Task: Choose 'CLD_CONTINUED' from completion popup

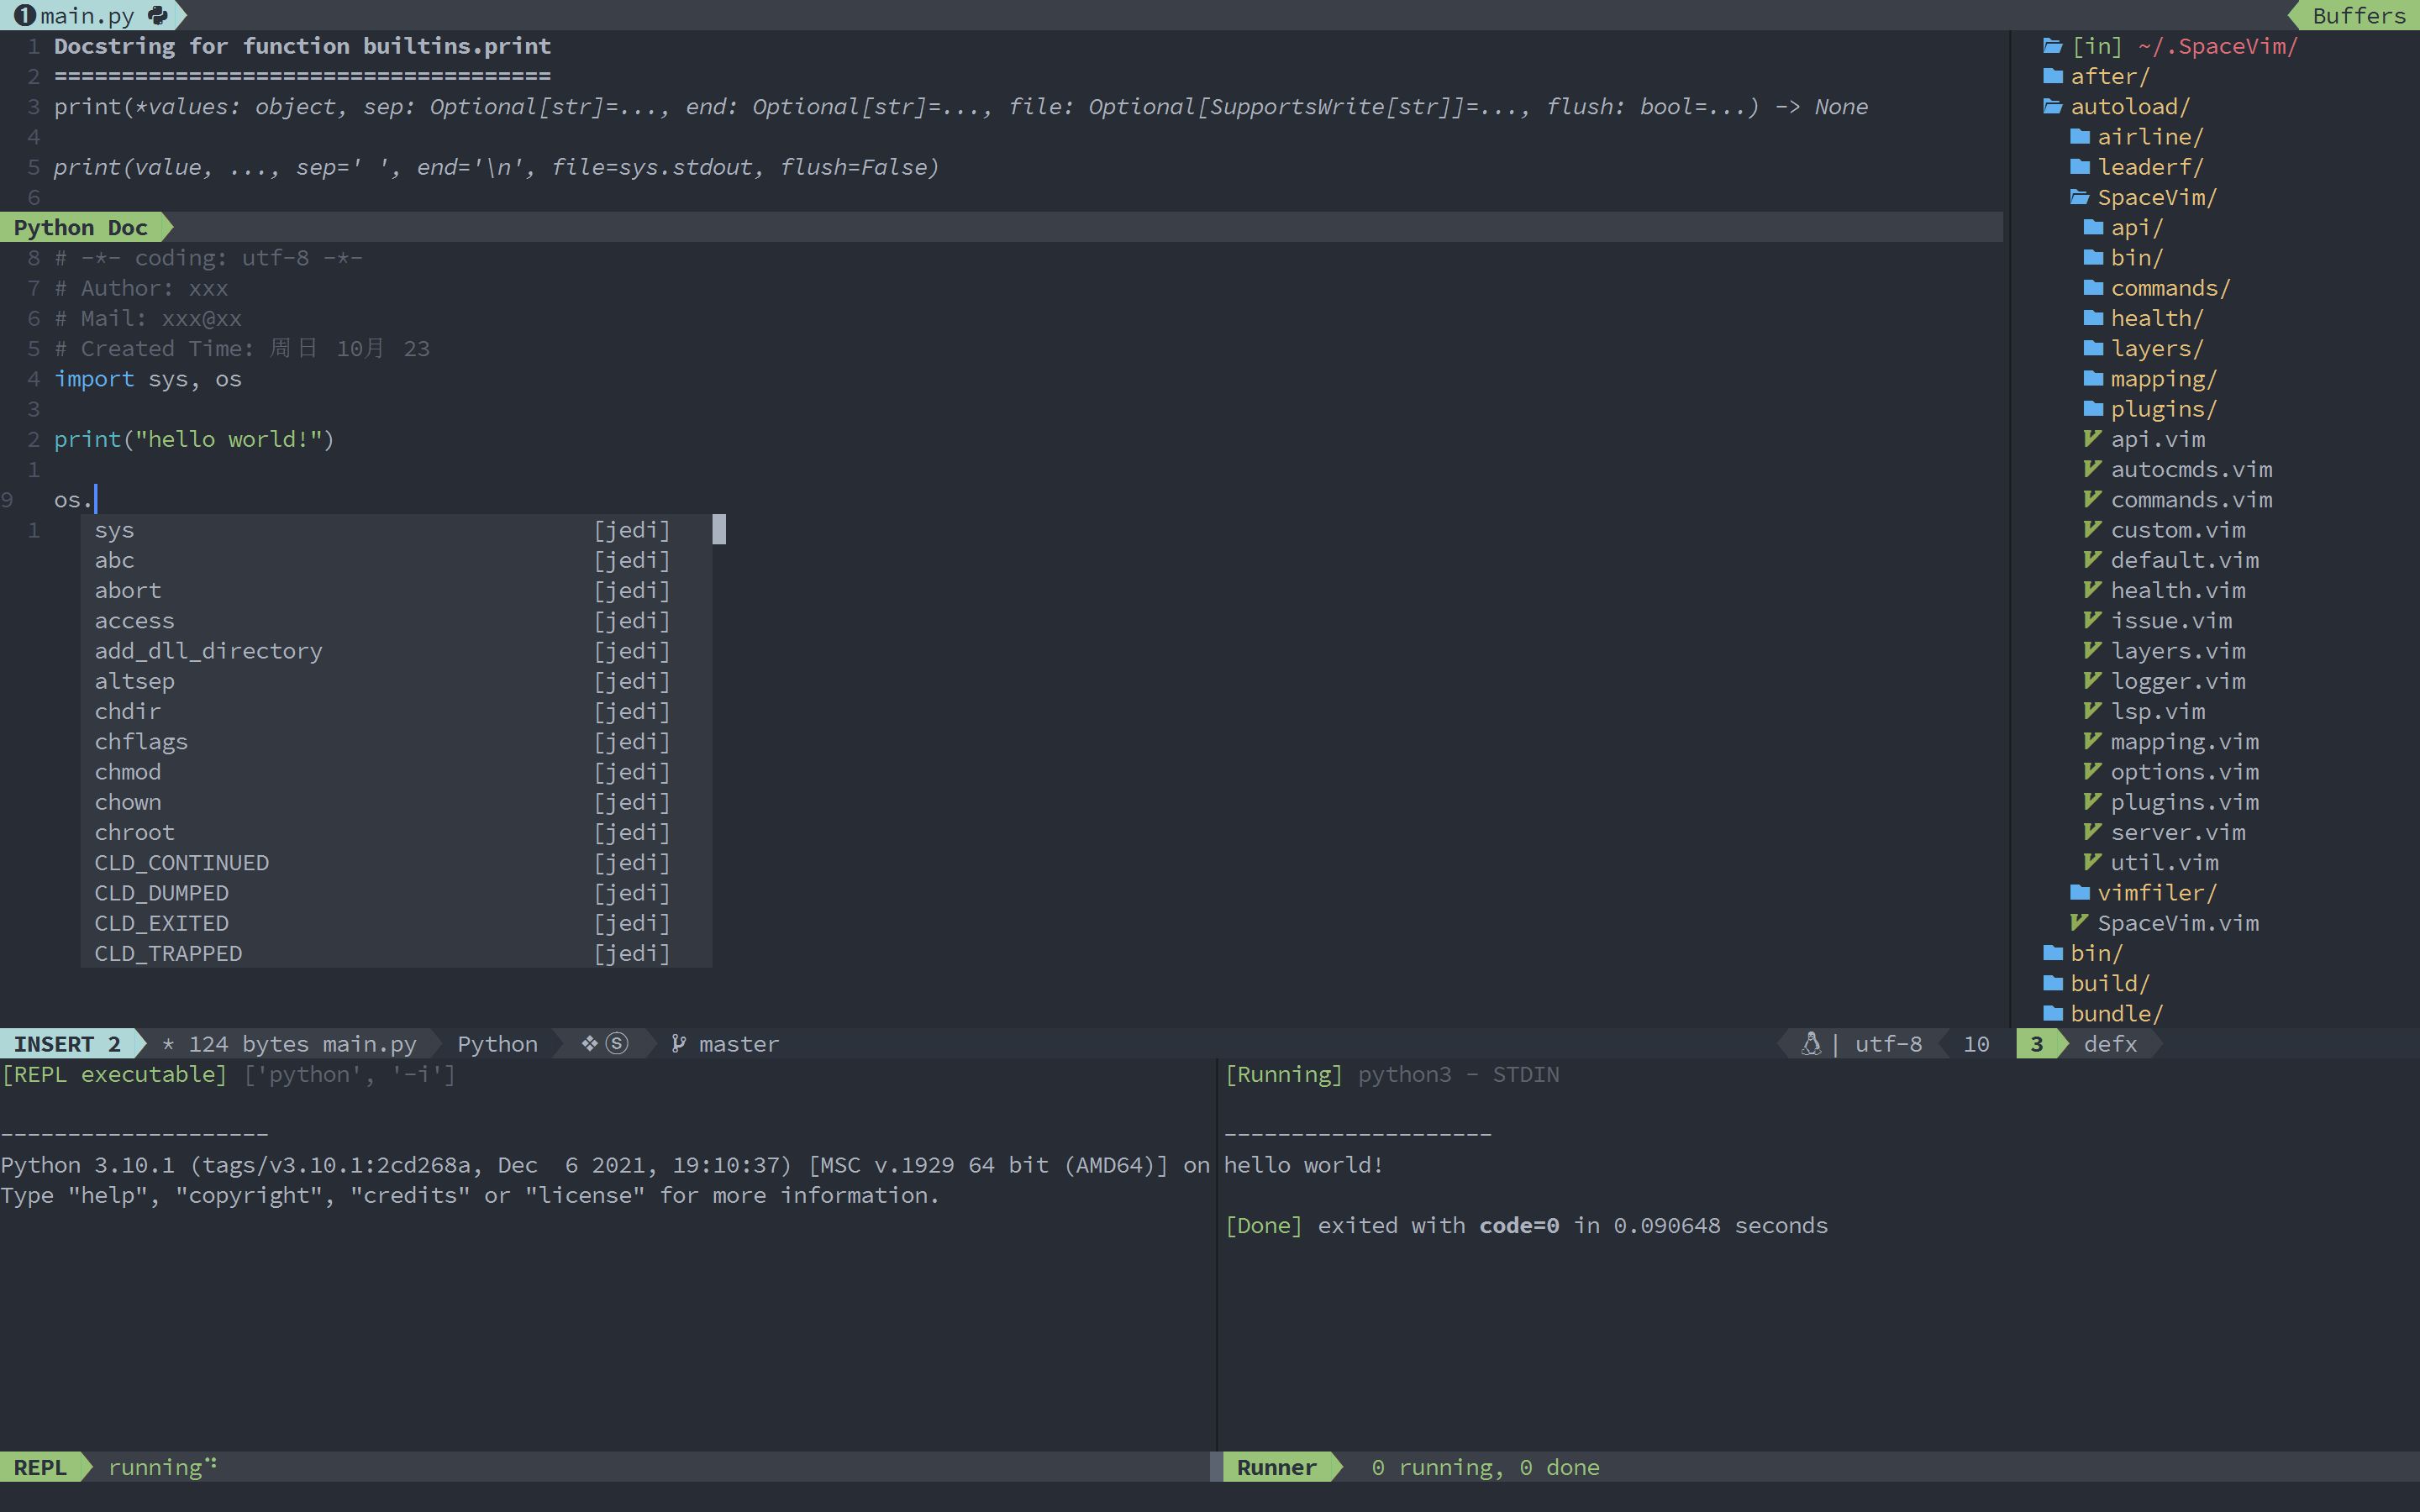Action: click(x=396, y=862)
